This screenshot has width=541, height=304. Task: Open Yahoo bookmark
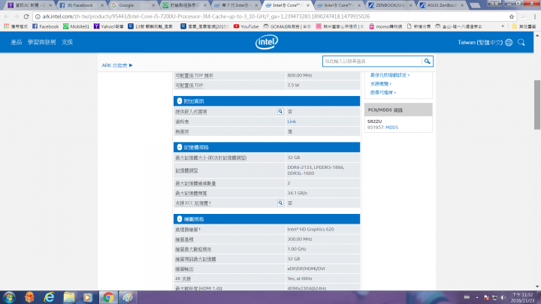click(109, 26)
